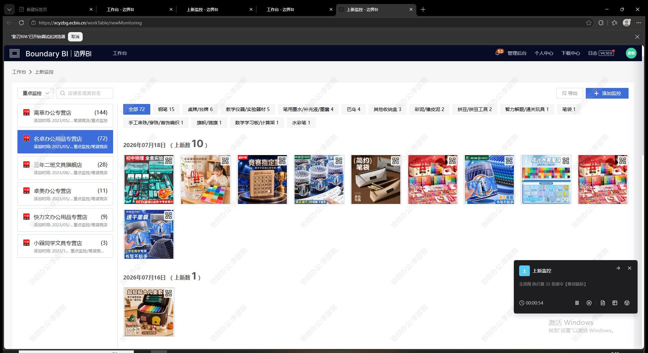The height and width of the screenshot is (353, 648).
Task: Close the 影刀RPA debugging notice bar
Action: (637, 37)
